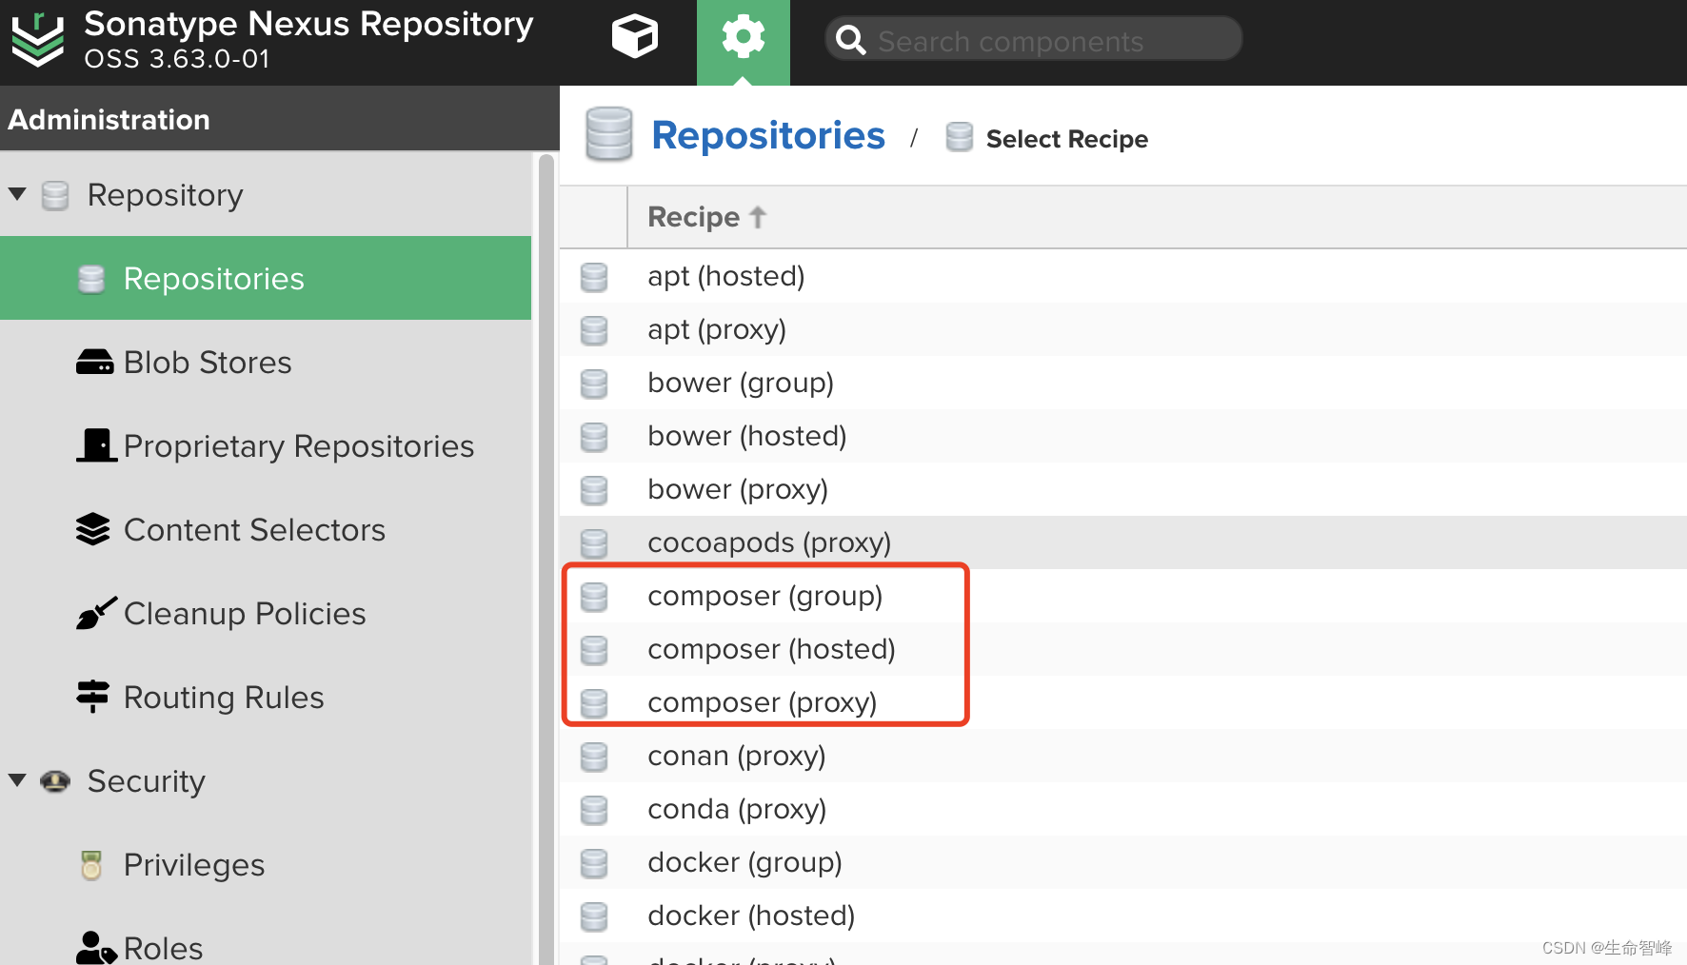Screen dimensions: 1687x965
Task: Open the Browse cube icon
Action: [634, 37]
